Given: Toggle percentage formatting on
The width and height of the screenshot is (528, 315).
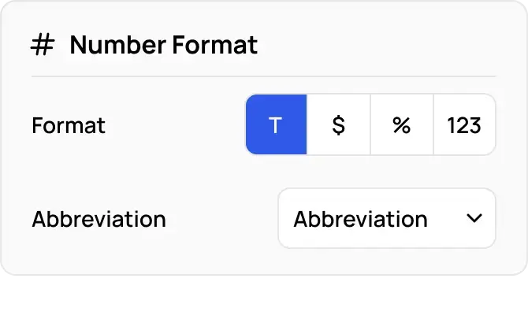Looking at the screenshot, I should tap(402, 125).
